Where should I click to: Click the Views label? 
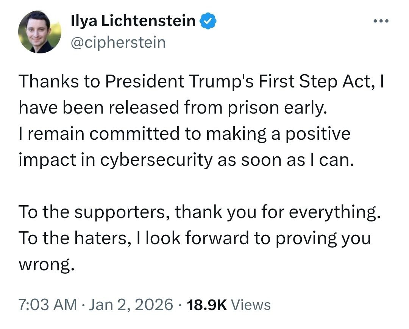click(250, 304)
